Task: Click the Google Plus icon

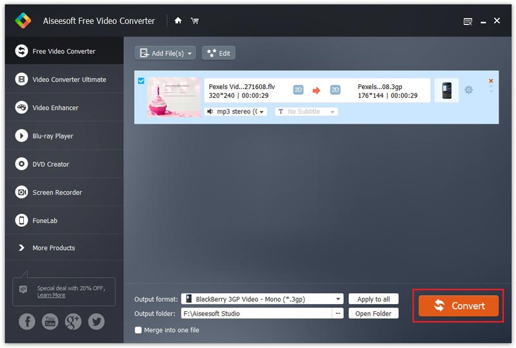Action: coord(73,322)
